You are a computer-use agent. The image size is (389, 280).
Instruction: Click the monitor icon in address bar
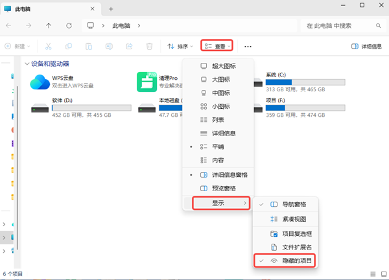(91, 25)
